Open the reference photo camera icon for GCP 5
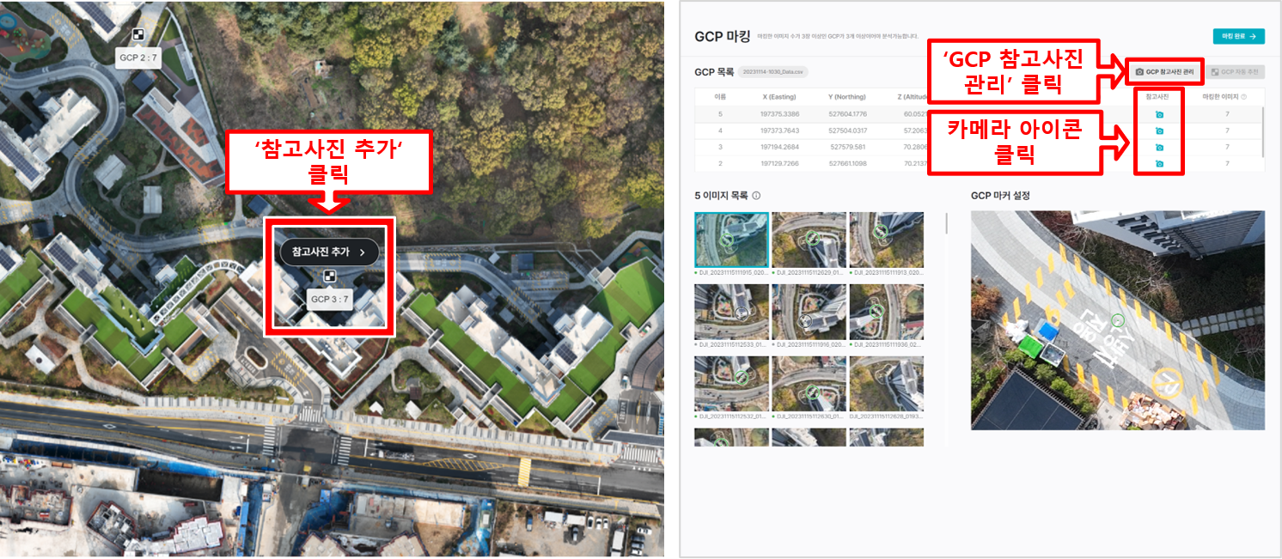 click(x=1159, y=115)
